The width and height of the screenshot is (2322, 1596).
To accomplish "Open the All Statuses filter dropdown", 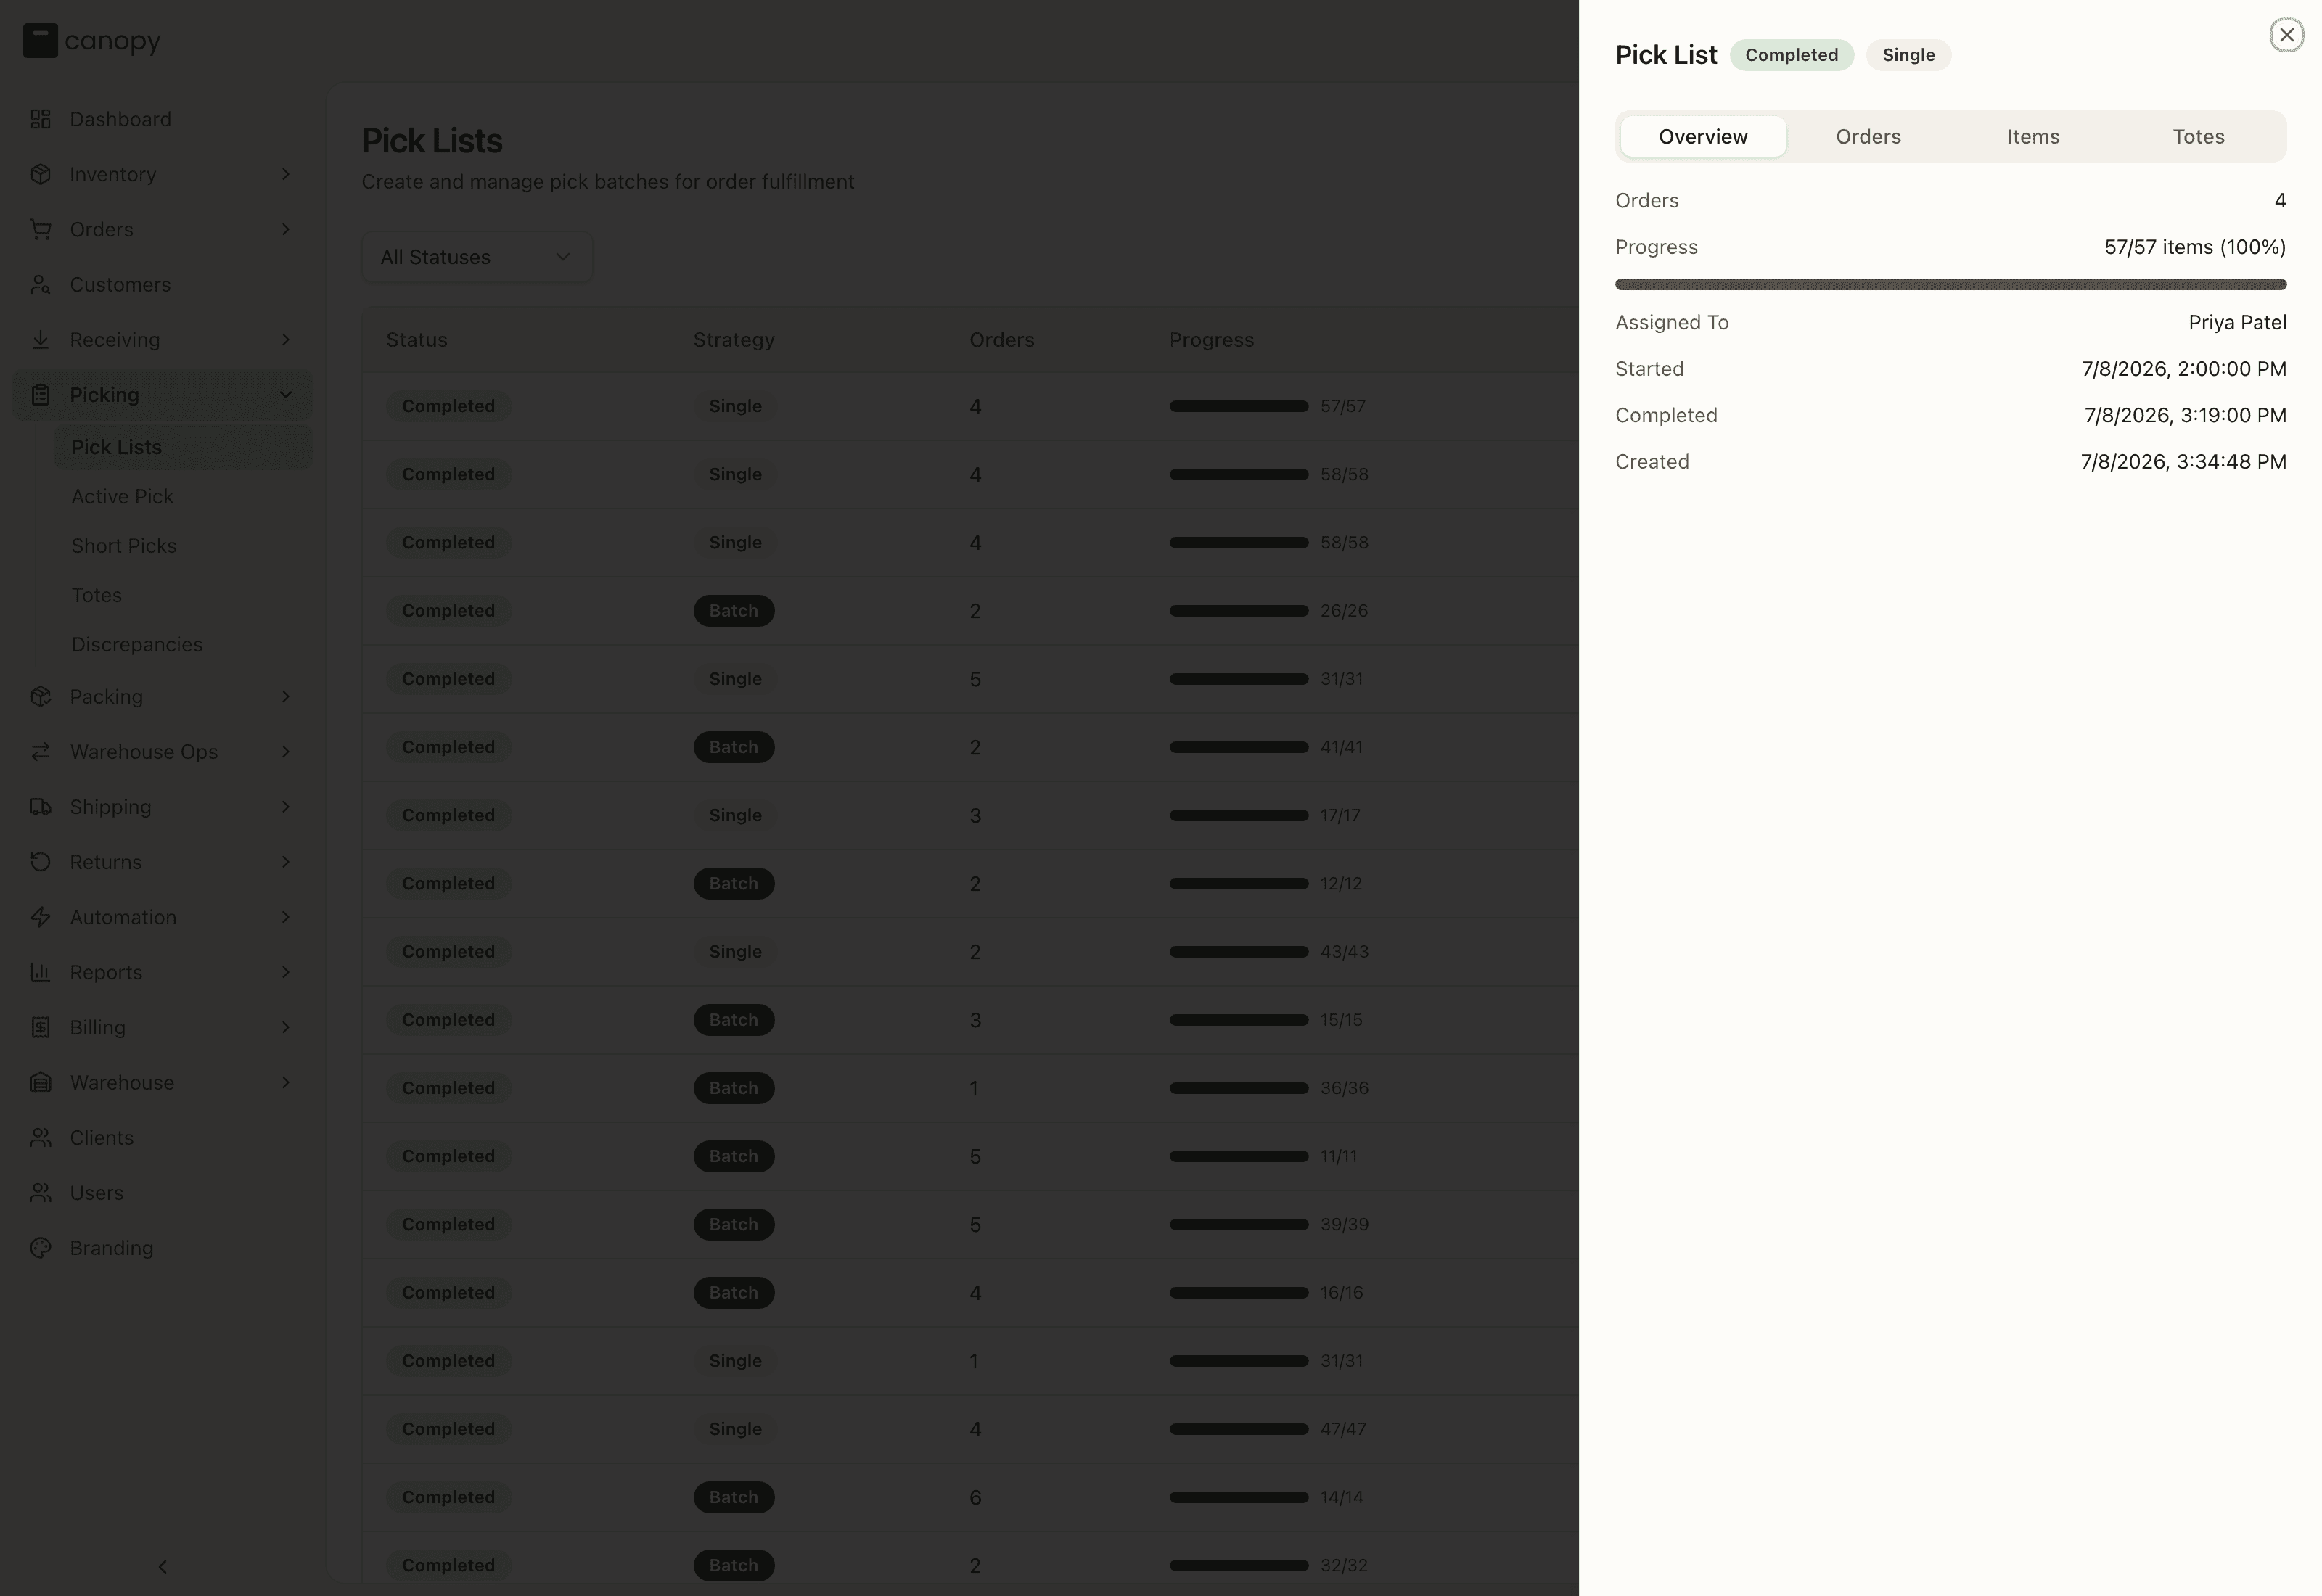I will coord(477,257).
